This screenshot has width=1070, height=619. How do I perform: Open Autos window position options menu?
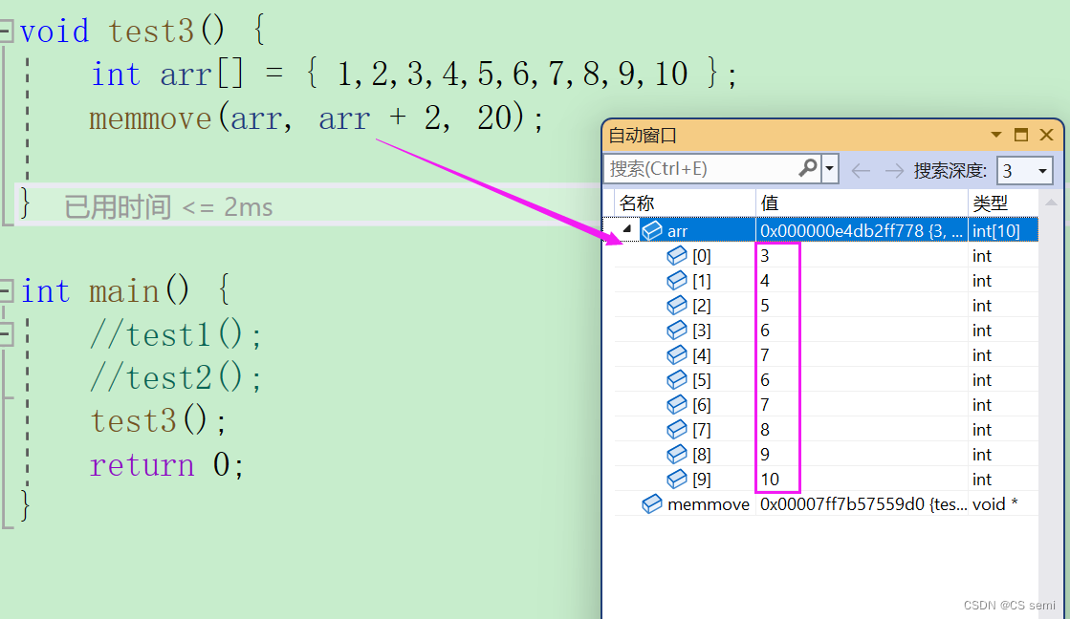(x=996, y=135)
